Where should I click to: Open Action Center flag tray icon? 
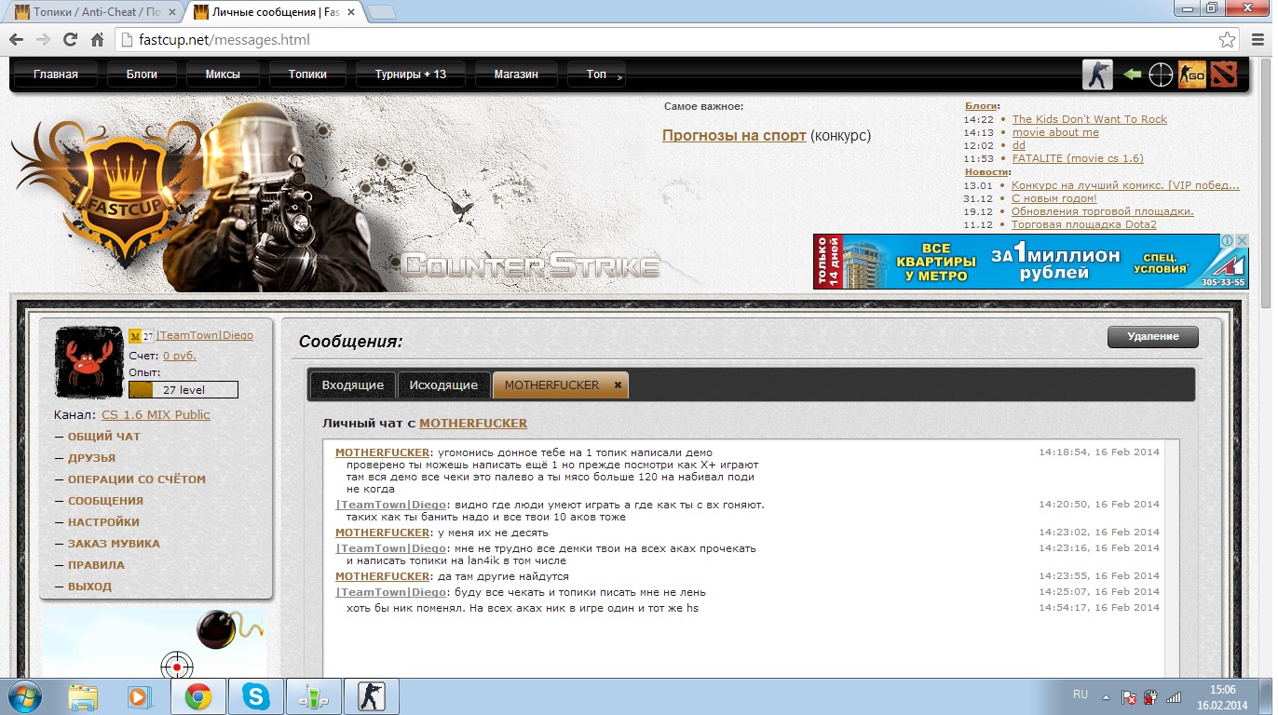point(1128,696)
